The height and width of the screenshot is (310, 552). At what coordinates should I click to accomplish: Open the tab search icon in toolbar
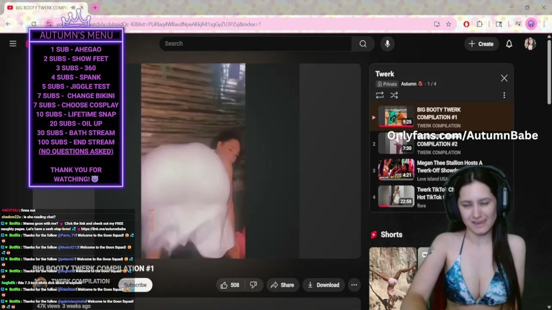(499, 24)
